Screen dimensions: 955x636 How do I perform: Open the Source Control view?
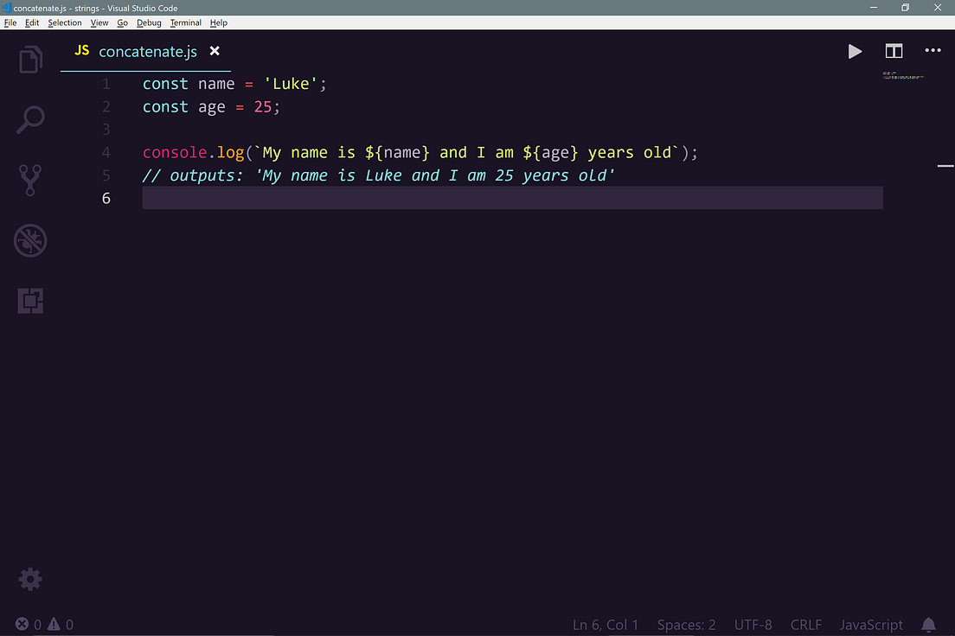click(30, 180)
